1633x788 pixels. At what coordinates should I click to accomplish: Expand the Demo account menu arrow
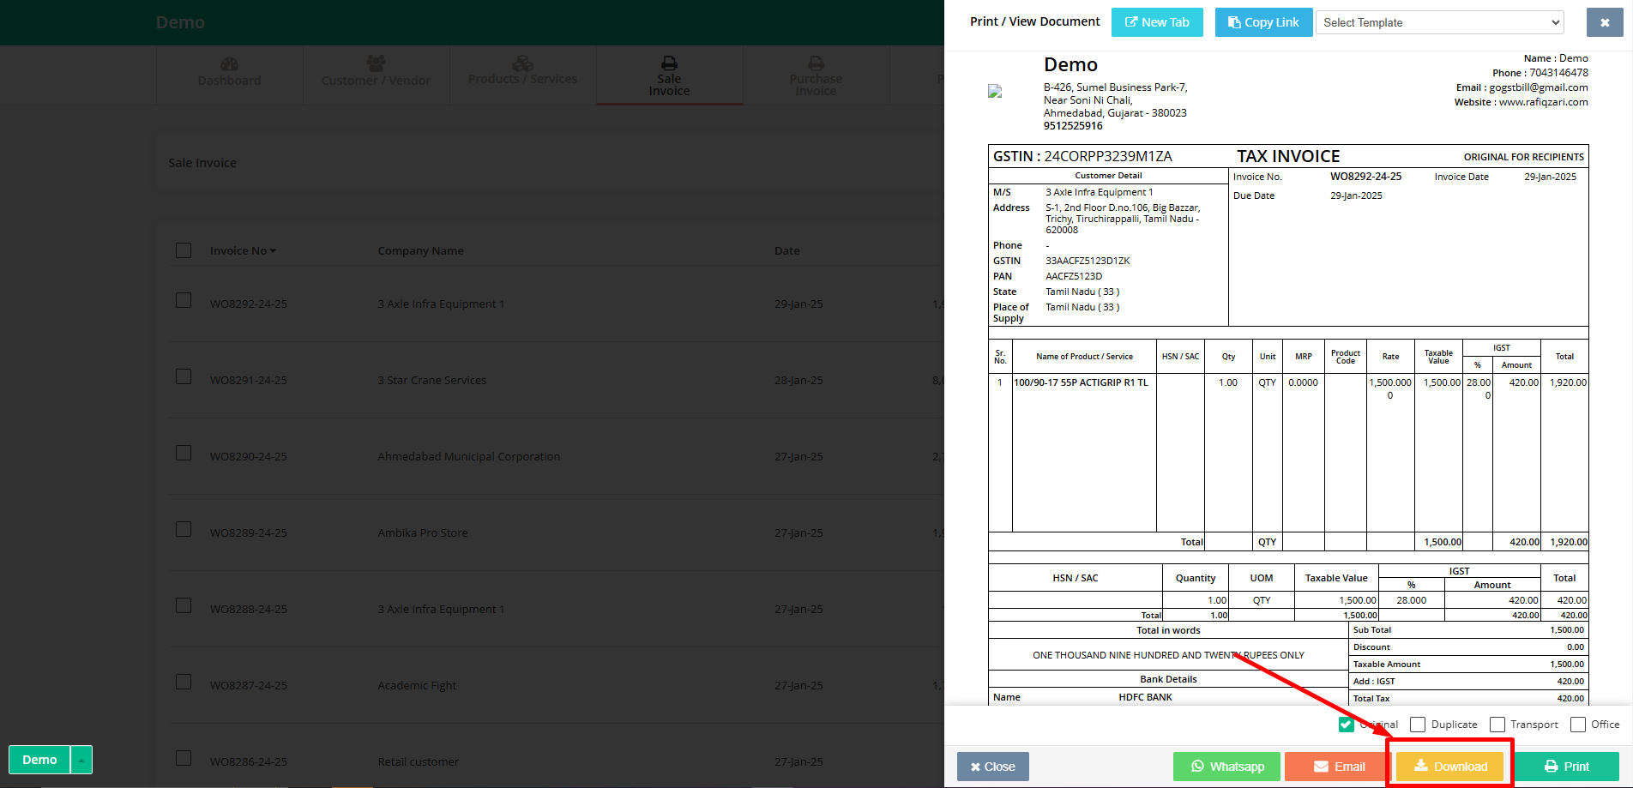[x=81, y=760]
